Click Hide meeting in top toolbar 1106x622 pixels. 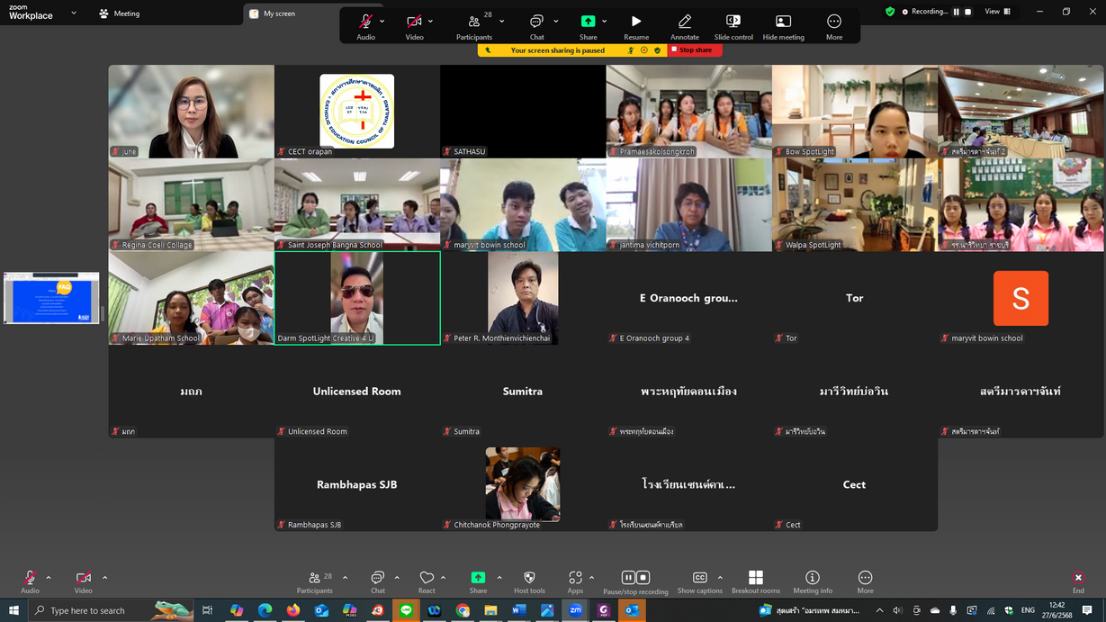click(783, 26)
